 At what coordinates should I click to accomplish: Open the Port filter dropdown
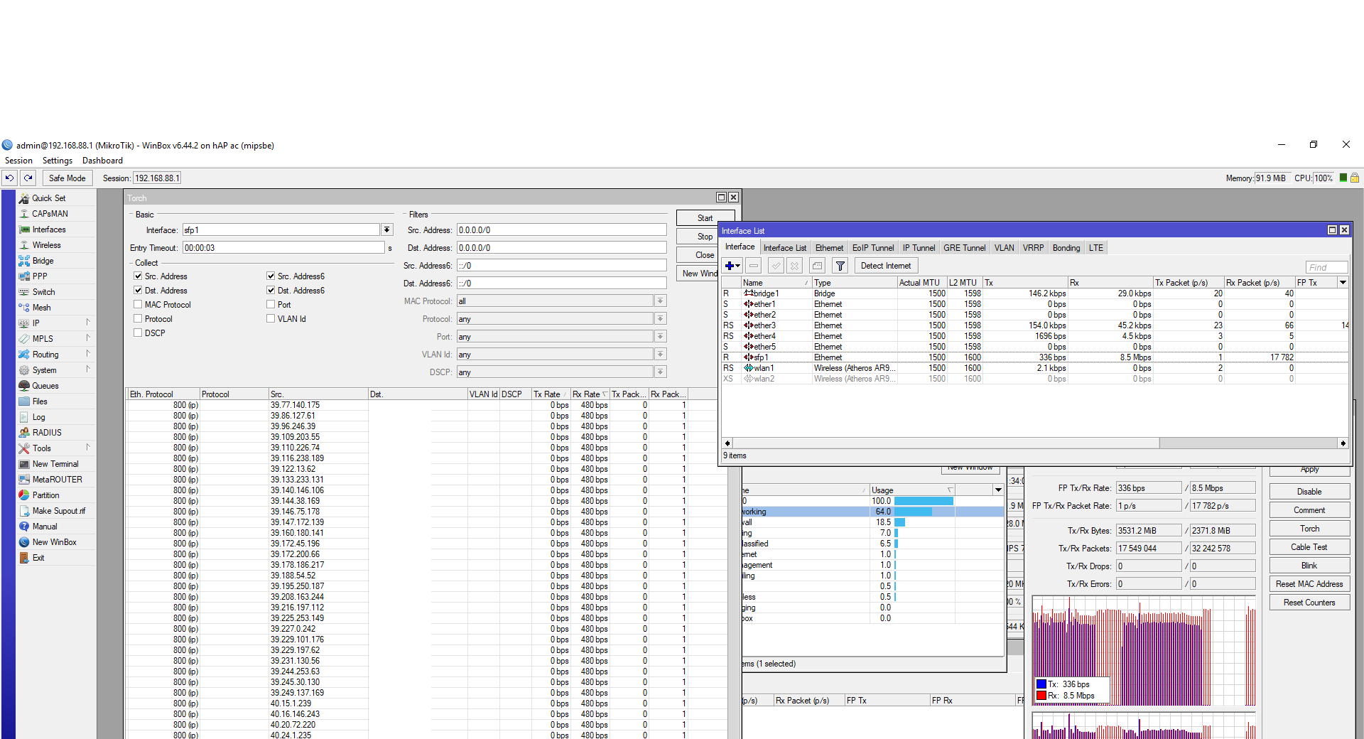coord(661,336)
